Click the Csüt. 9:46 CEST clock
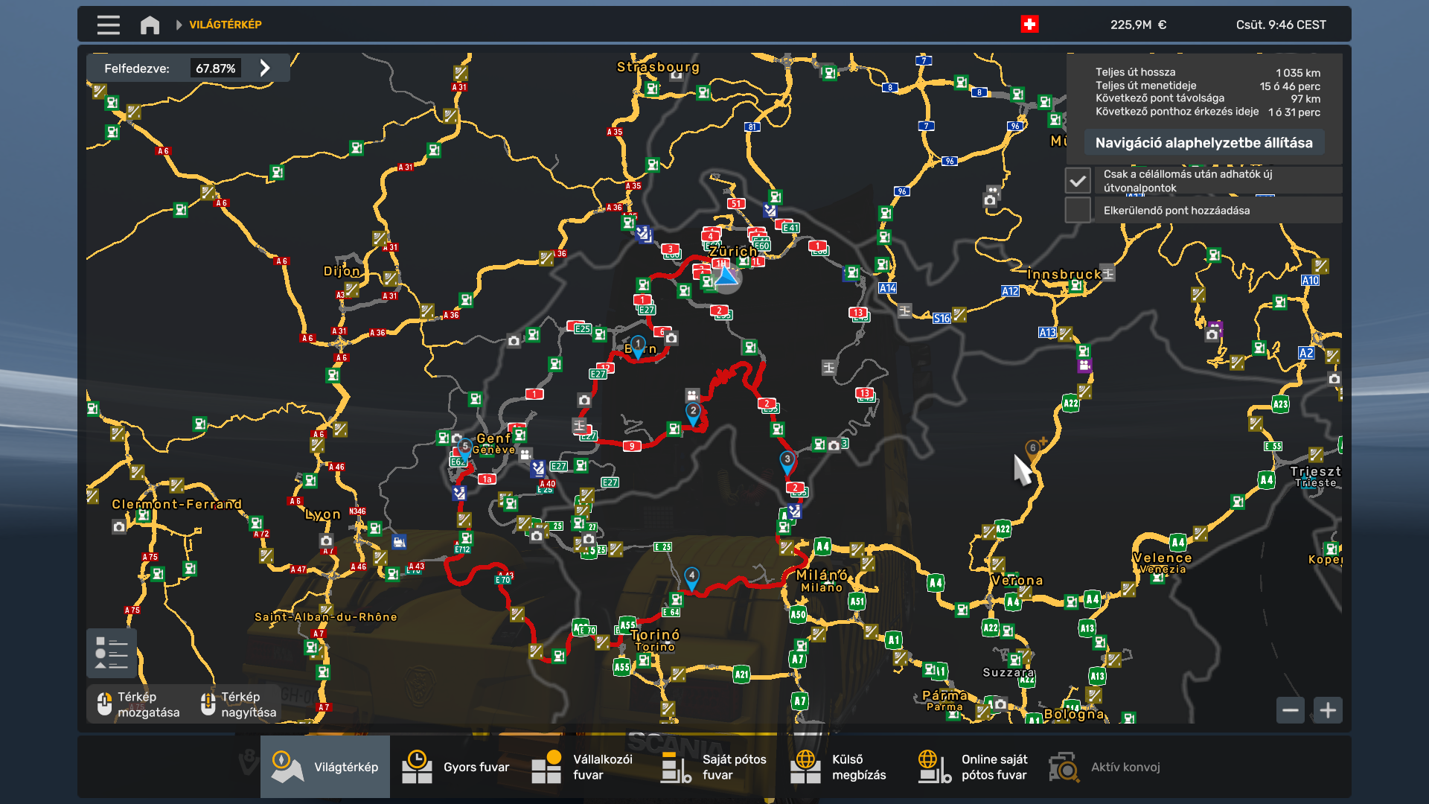Image resolution: width=1429 pixels, height=804 pixels. pyautogui.click(x=1281, y=25)
